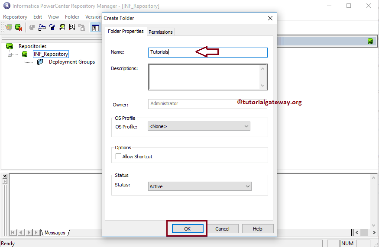Click the arrow-over-dark-square toolbar icon

coord(52,28)
